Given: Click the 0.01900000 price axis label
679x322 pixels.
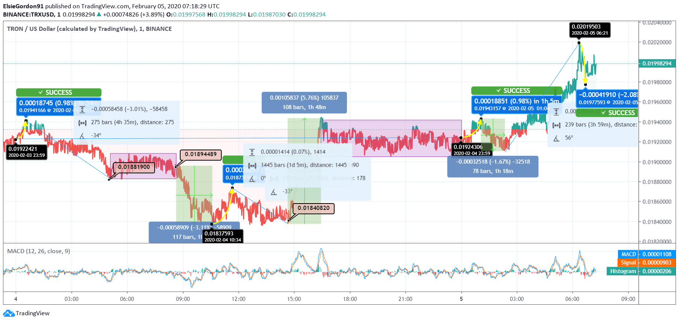Looking at the screenshot, I should pos(657,162).
